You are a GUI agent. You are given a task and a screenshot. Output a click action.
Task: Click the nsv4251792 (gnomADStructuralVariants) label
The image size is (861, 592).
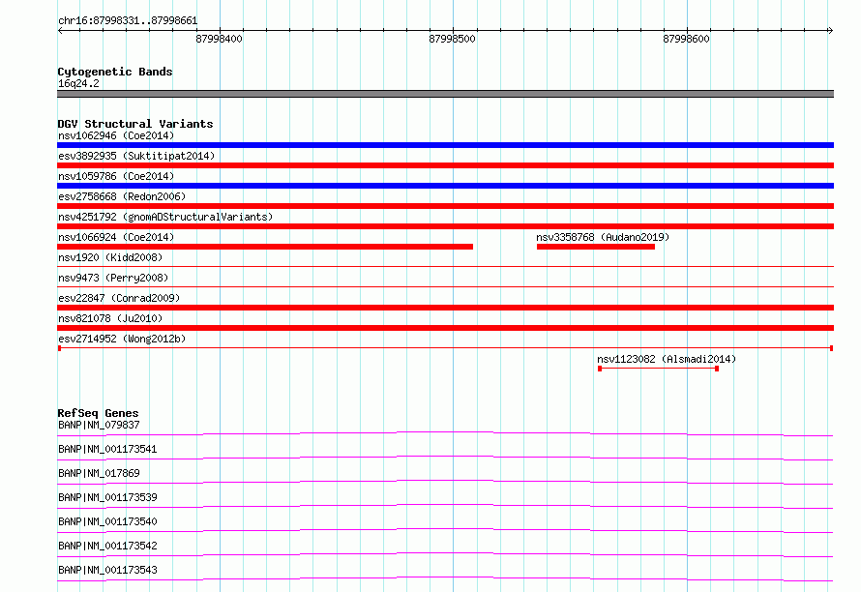click(x=165, y=217)
